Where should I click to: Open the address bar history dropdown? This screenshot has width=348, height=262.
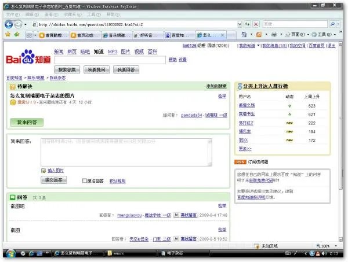click(x=240, y=24)
